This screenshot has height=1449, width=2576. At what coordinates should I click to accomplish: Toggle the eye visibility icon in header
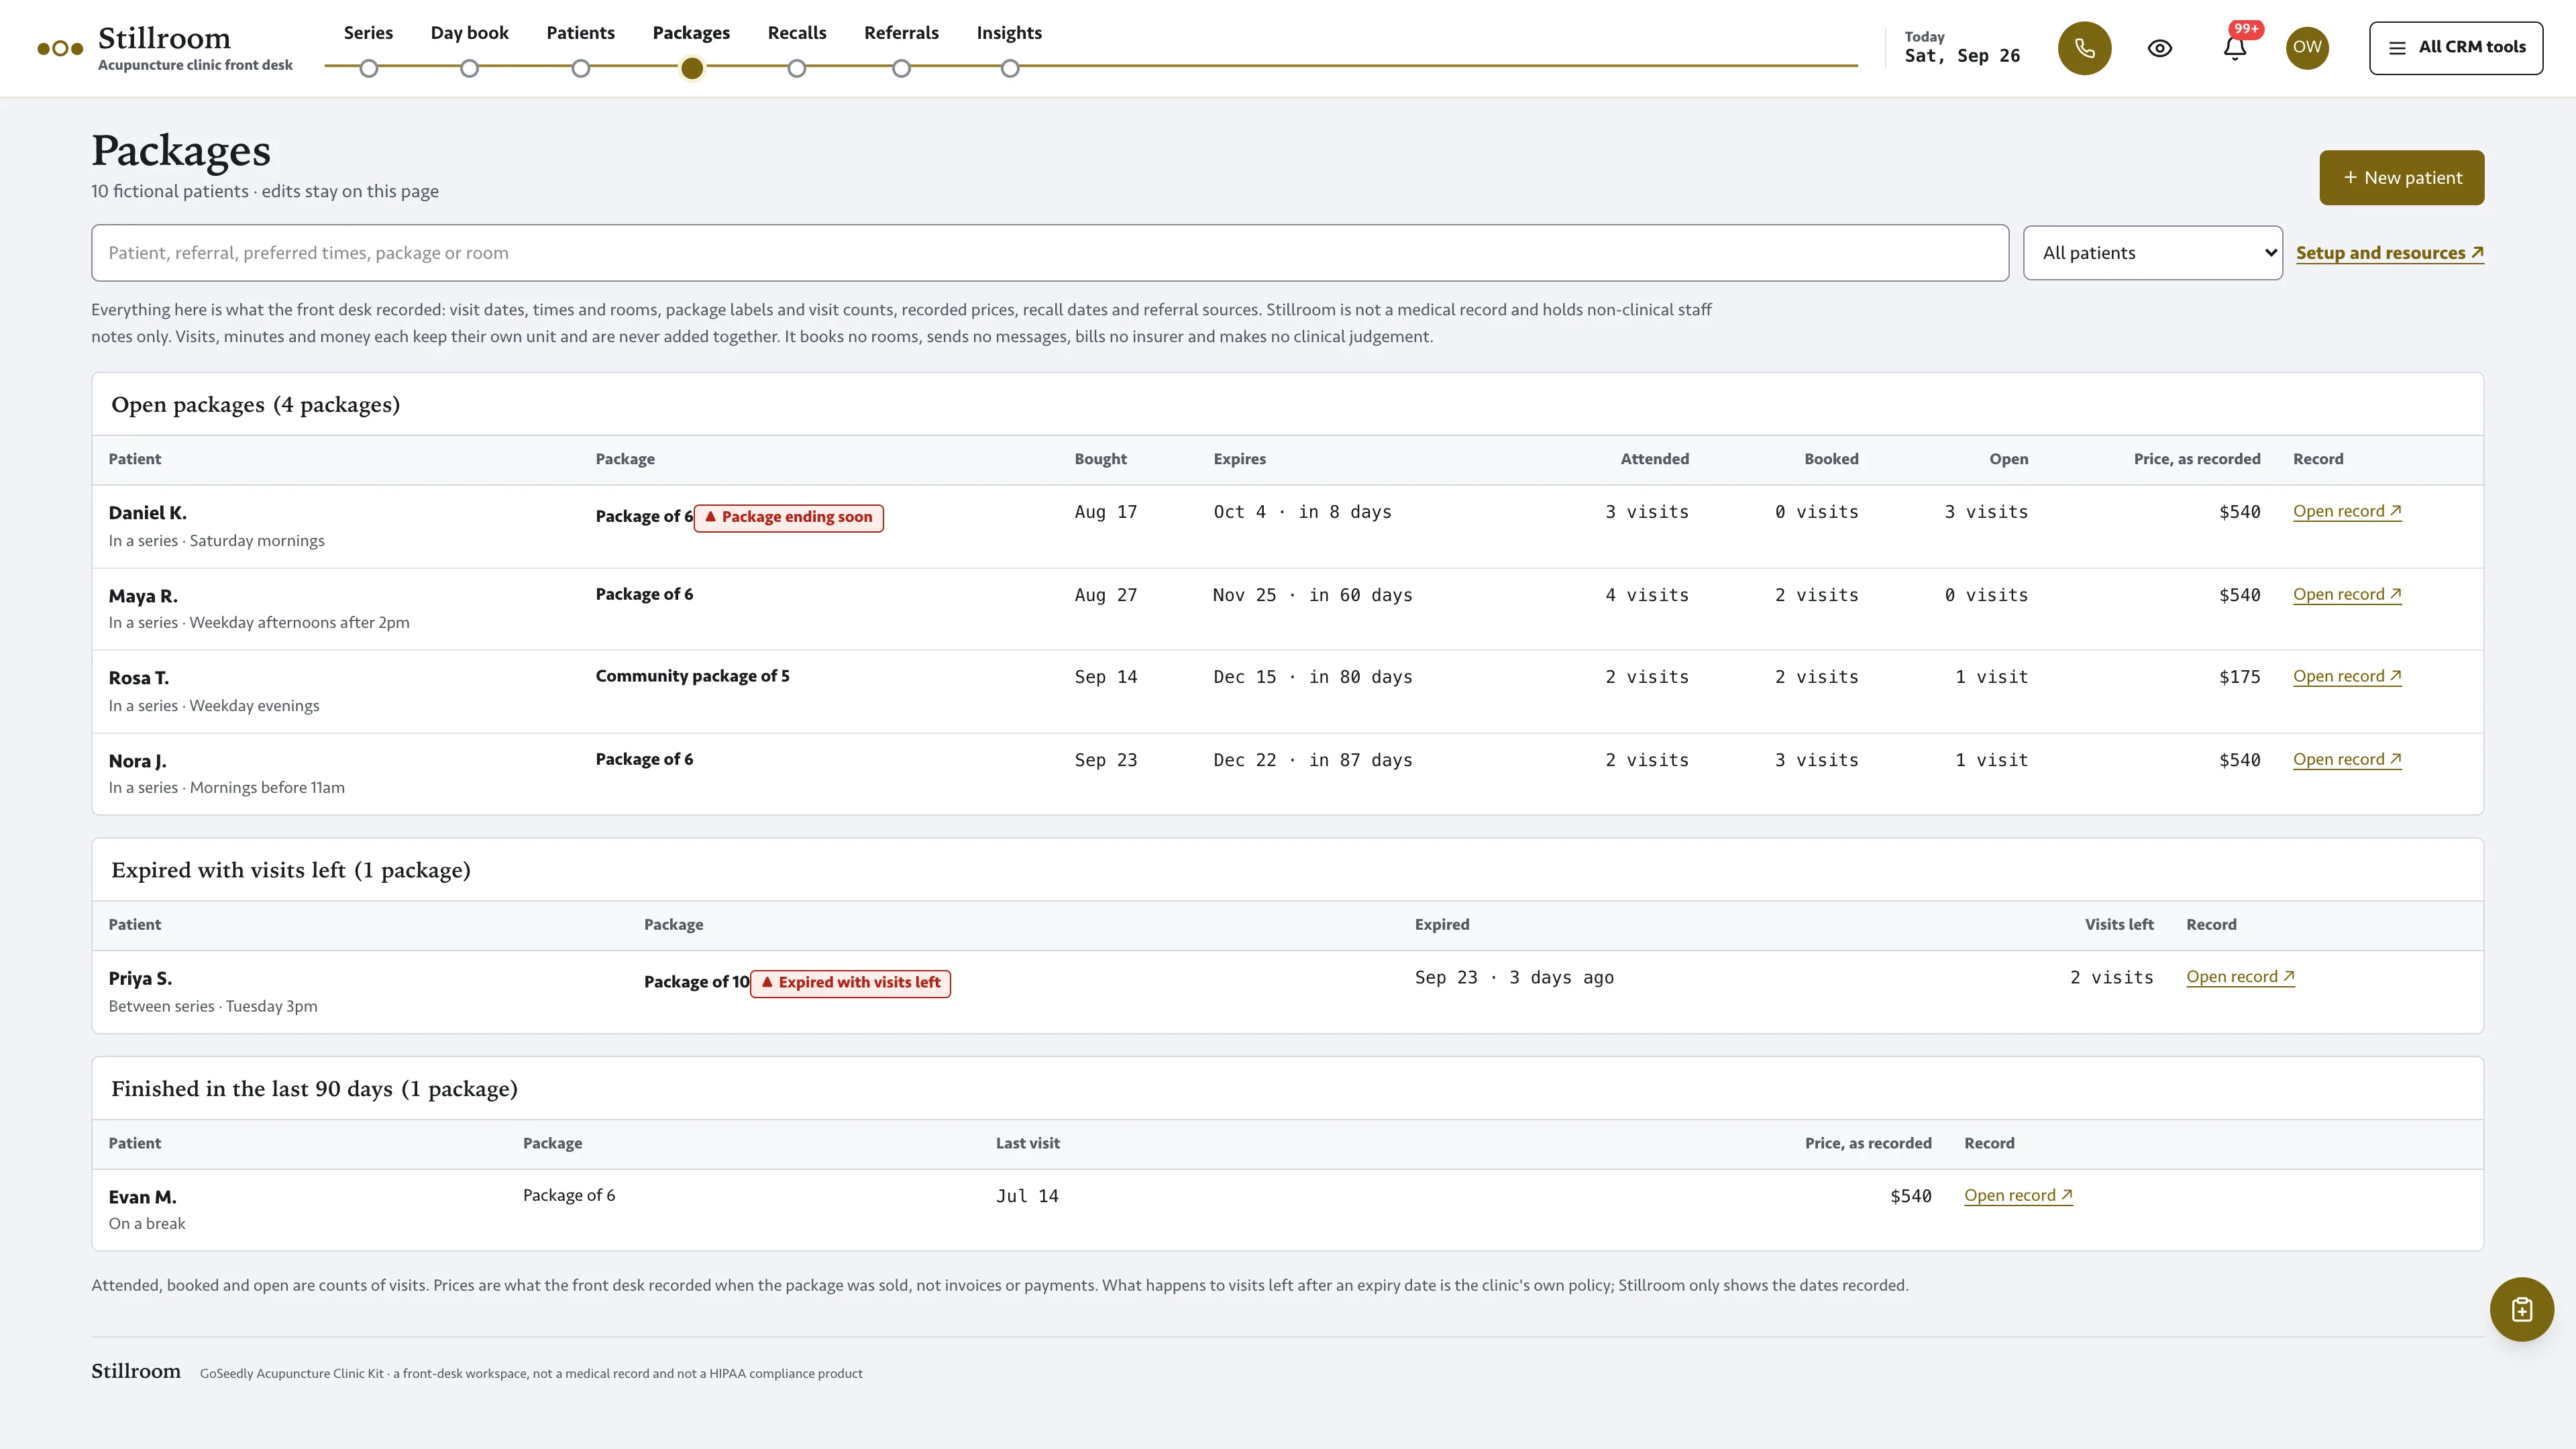click(2160, 48)
